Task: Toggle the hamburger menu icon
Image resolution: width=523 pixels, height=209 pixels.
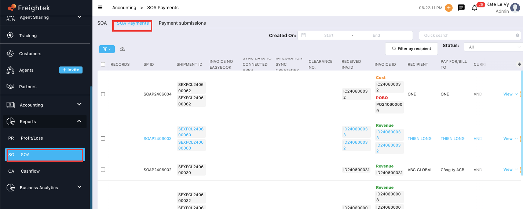Action: point(100,7)
